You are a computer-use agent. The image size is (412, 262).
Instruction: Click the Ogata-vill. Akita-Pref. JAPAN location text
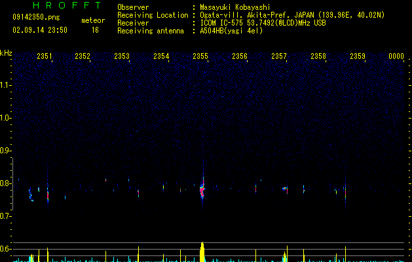292,15
